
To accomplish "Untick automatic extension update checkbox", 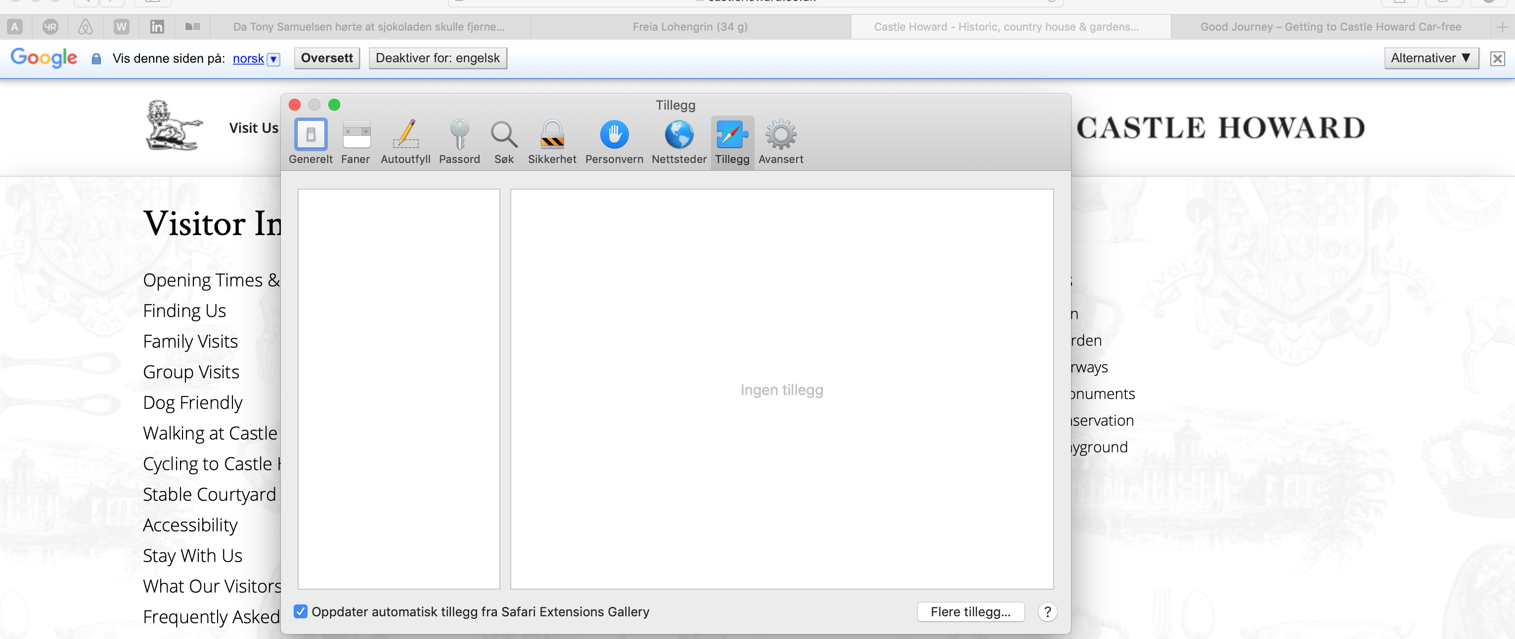I will coord(301,611).
